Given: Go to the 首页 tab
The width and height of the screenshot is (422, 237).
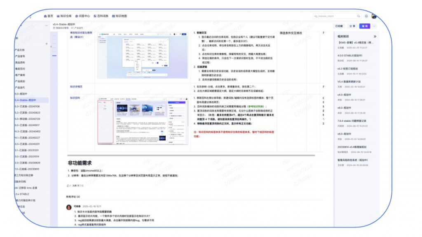Looking at the screenshot, I should pos(49,16).
